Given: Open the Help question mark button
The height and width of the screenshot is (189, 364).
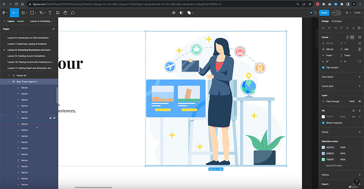Looking at the screenshot, I should tap(356, 182).
